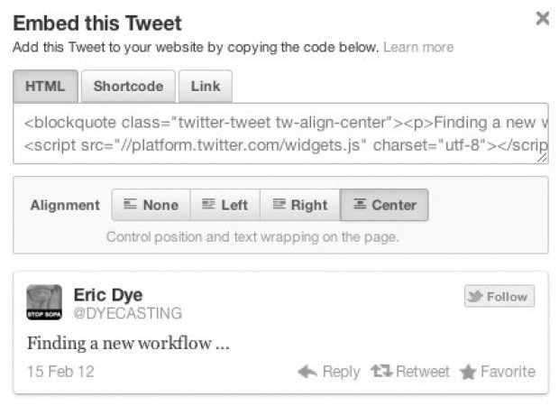
Task: Click the Left alignment icon
Action: pyautogui.click(x=208, y=204)
